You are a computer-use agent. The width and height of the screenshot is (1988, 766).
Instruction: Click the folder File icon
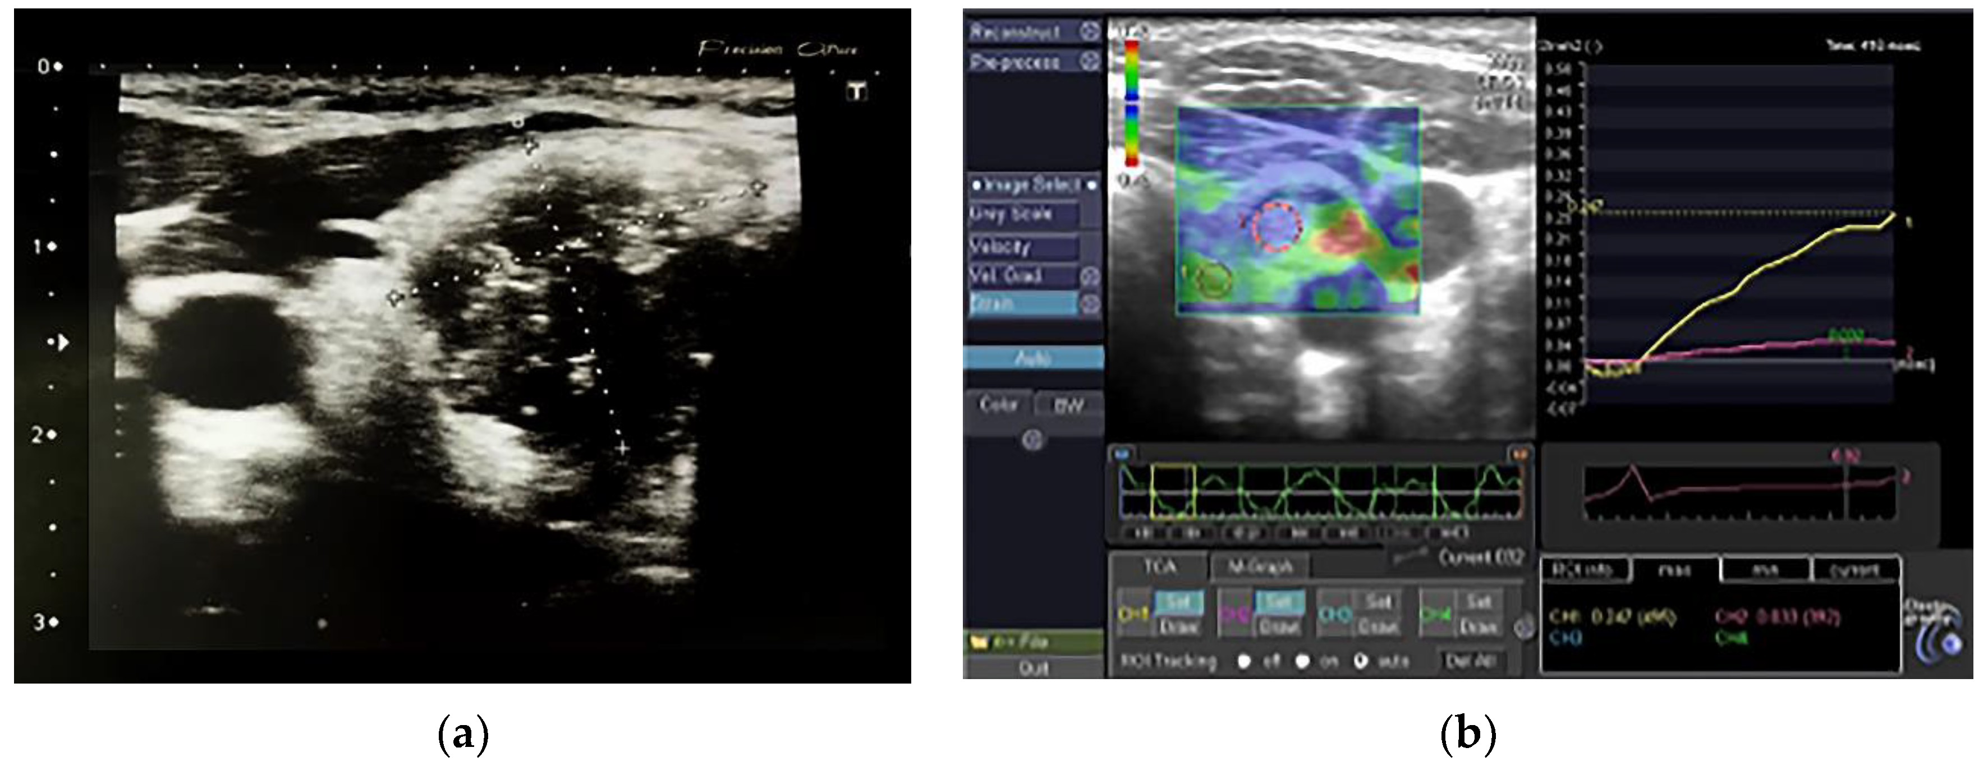coord(979,642)
